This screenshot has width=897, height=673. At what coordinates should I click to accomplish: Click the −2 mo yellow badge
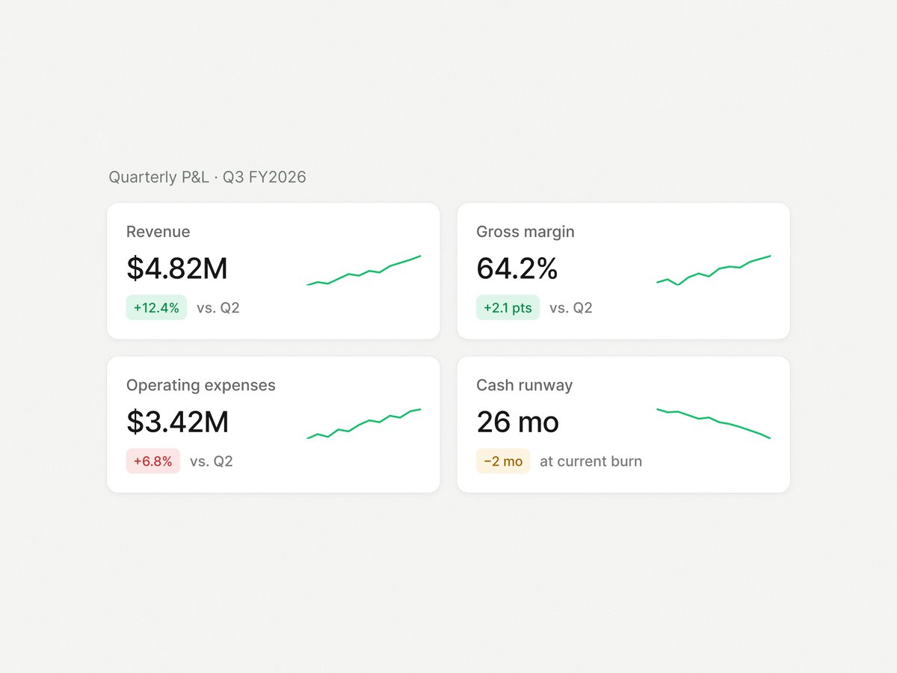click(503, 461)
